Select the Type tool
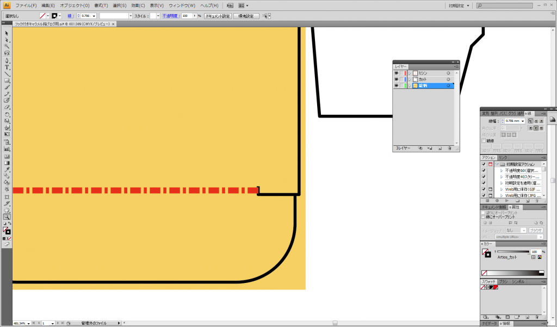The height and width of the screenshot is (327, 557). (x=7, y=65)
